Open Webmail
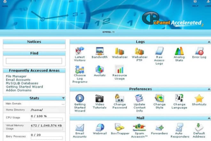 (100, 129)
